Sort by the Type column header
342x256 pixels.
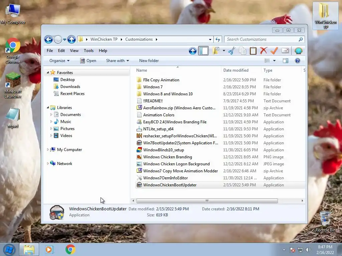coord(281,70)
